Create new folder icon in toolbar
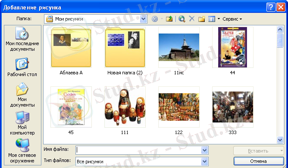This screenshot has width=288, height=168. [201, 19]
